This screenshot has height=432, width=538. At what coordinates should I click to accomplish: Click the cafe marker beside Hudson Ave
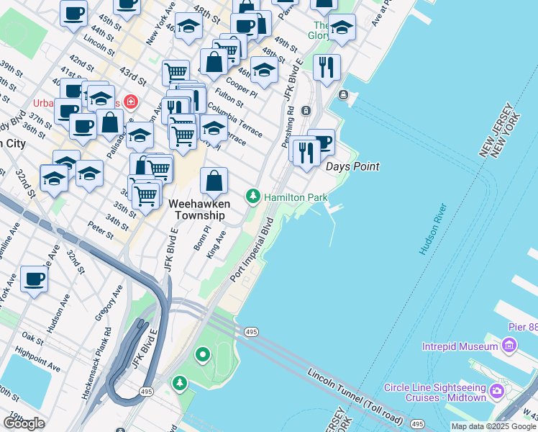click(x=34, y=282)
